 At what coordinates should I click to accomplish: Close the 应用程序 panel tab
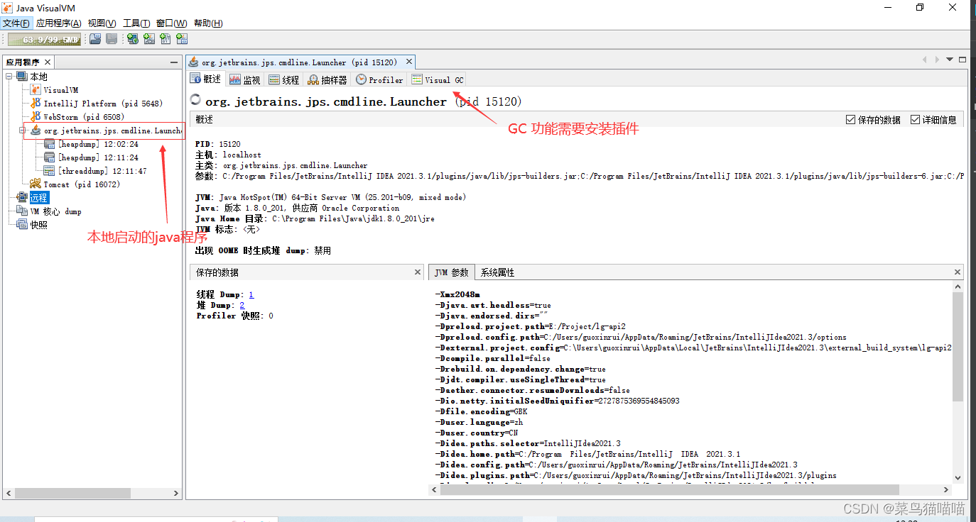point(48,62)
